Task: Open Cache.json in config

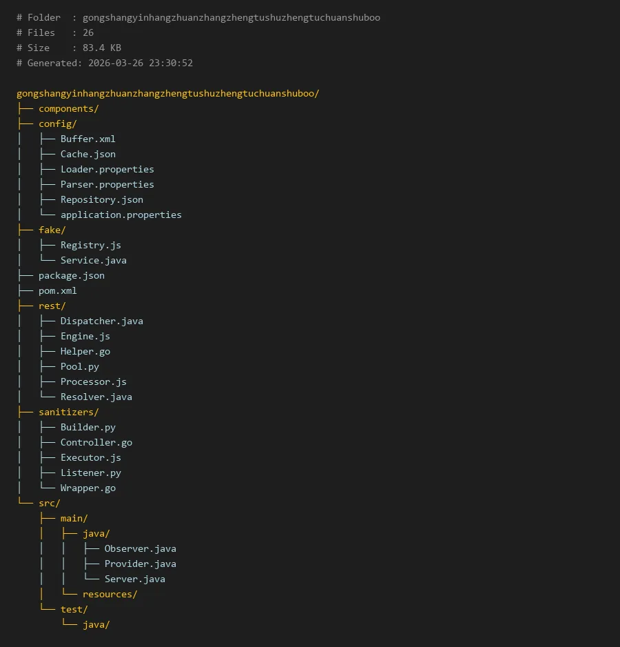Action: tap(87, 154)
